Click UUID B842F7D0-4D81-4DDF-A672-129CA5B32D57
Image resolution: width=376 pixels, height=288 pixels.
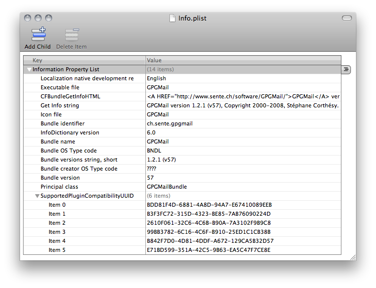pyautogui.click(x=210, y=241)
